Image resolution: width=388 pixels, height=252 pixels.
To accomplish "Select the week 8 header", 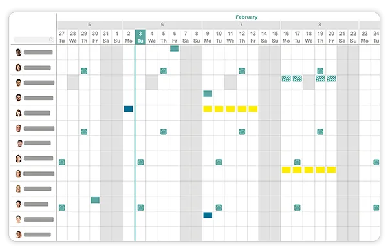I will (x=319, y=25).
